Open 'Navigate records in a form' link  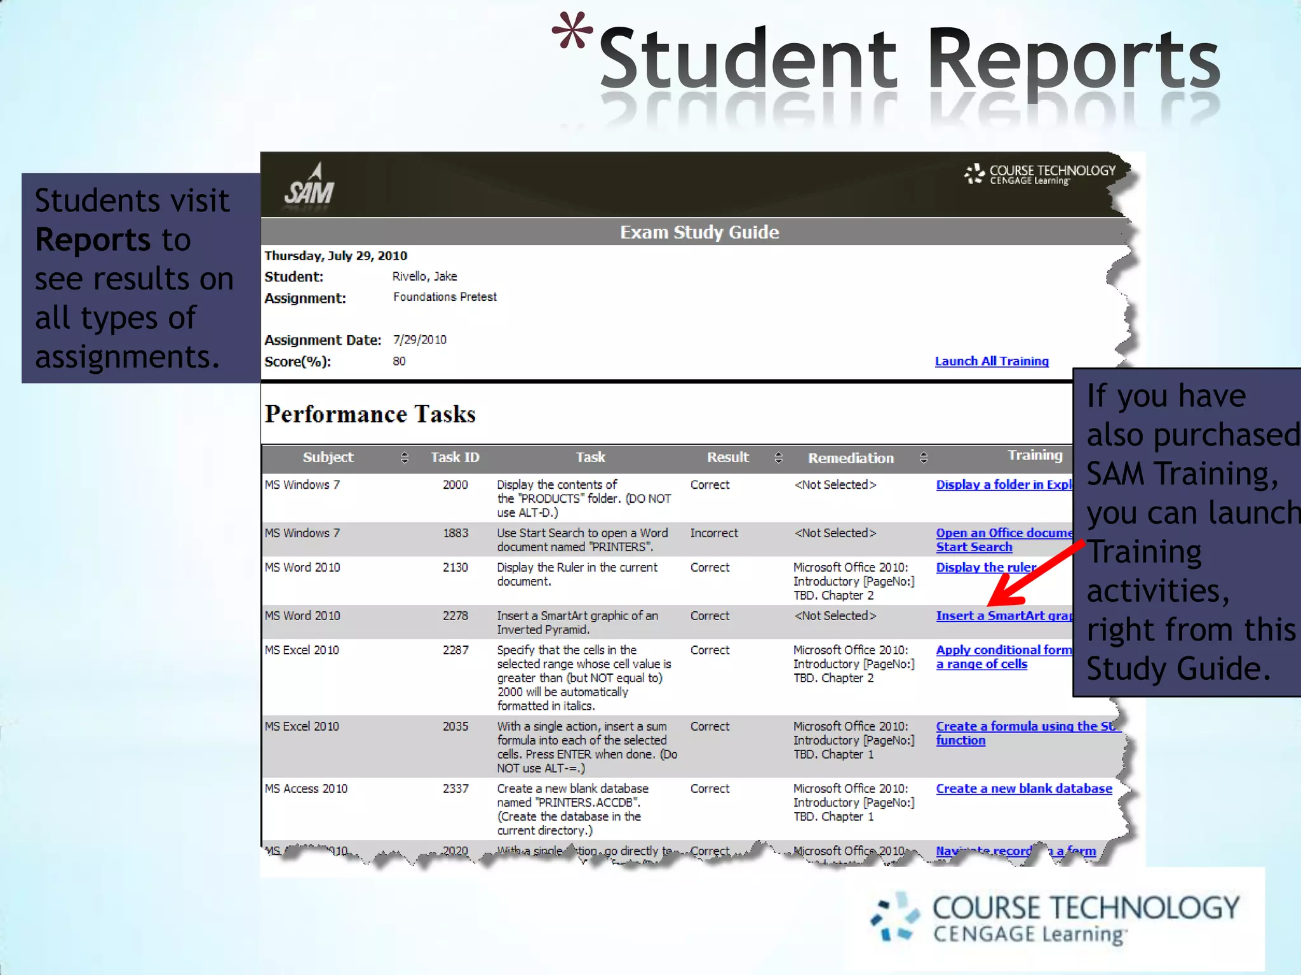pos(1015,851)
